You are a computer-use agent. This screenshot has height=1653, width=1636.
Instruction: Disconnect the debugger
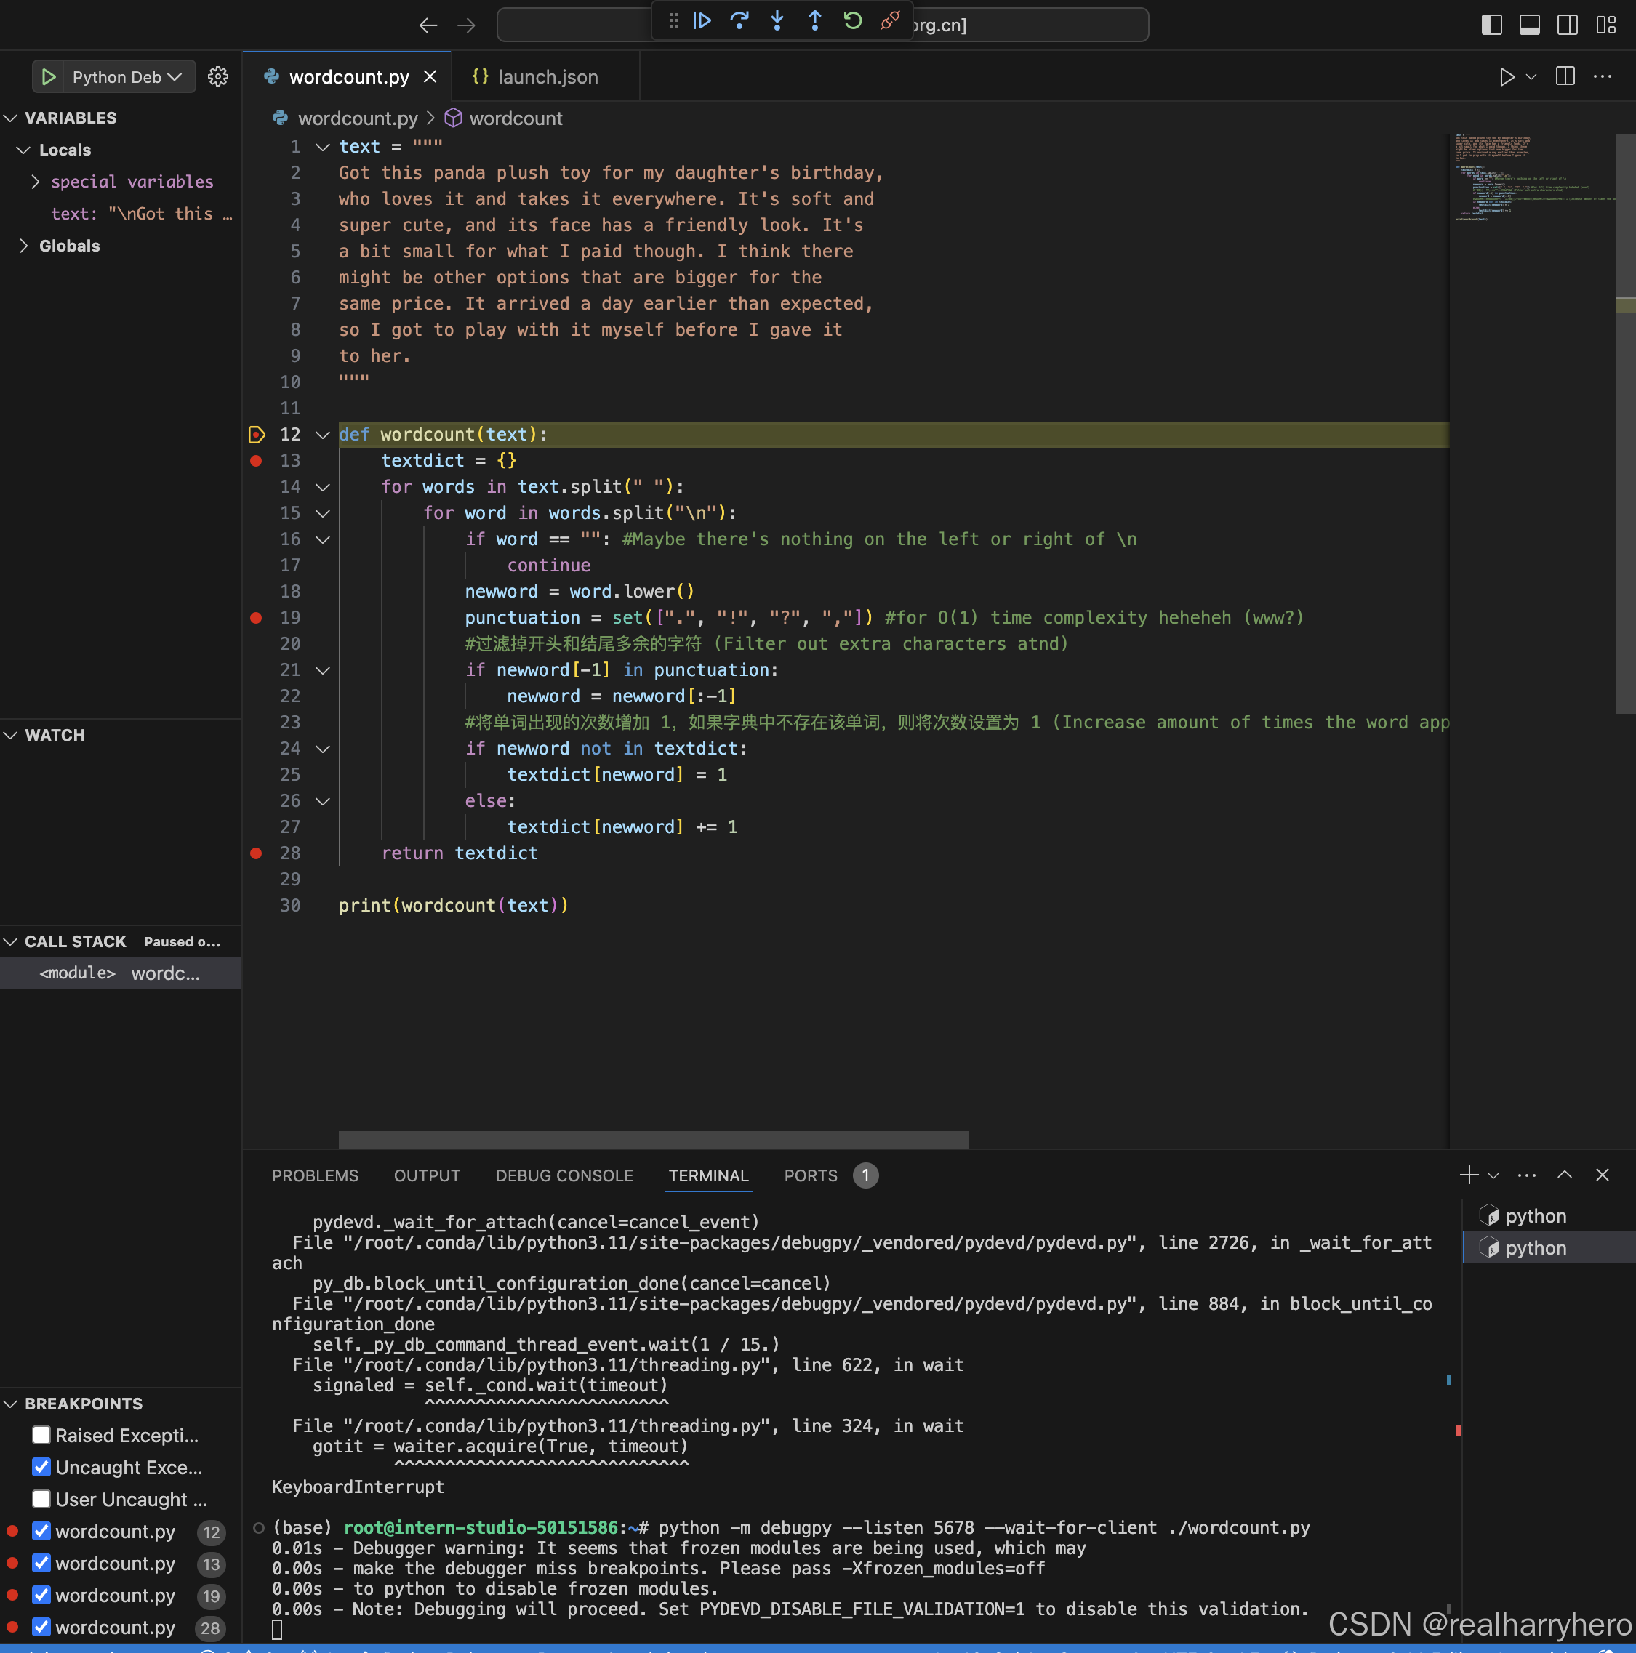coord(890,20)
